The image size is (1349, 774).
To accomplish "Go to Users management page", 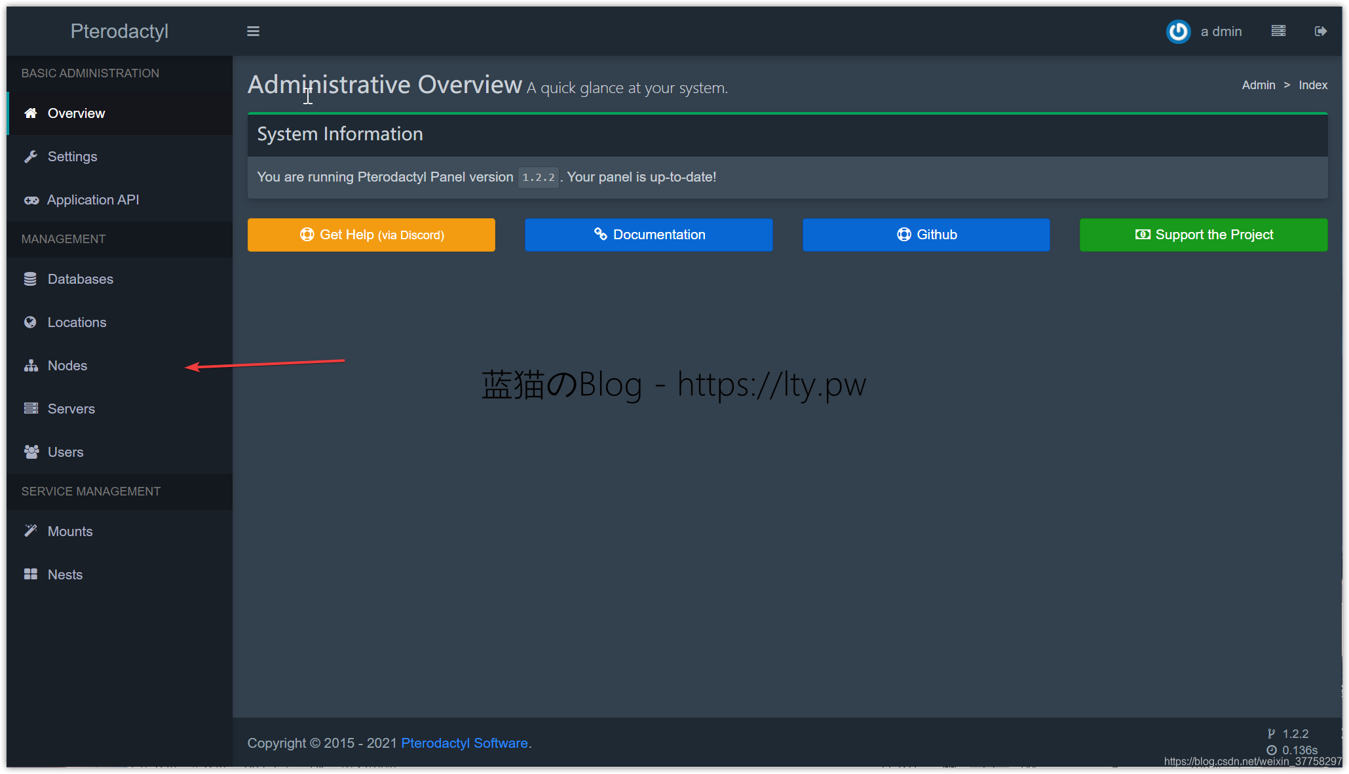I will tap(65, 452).
